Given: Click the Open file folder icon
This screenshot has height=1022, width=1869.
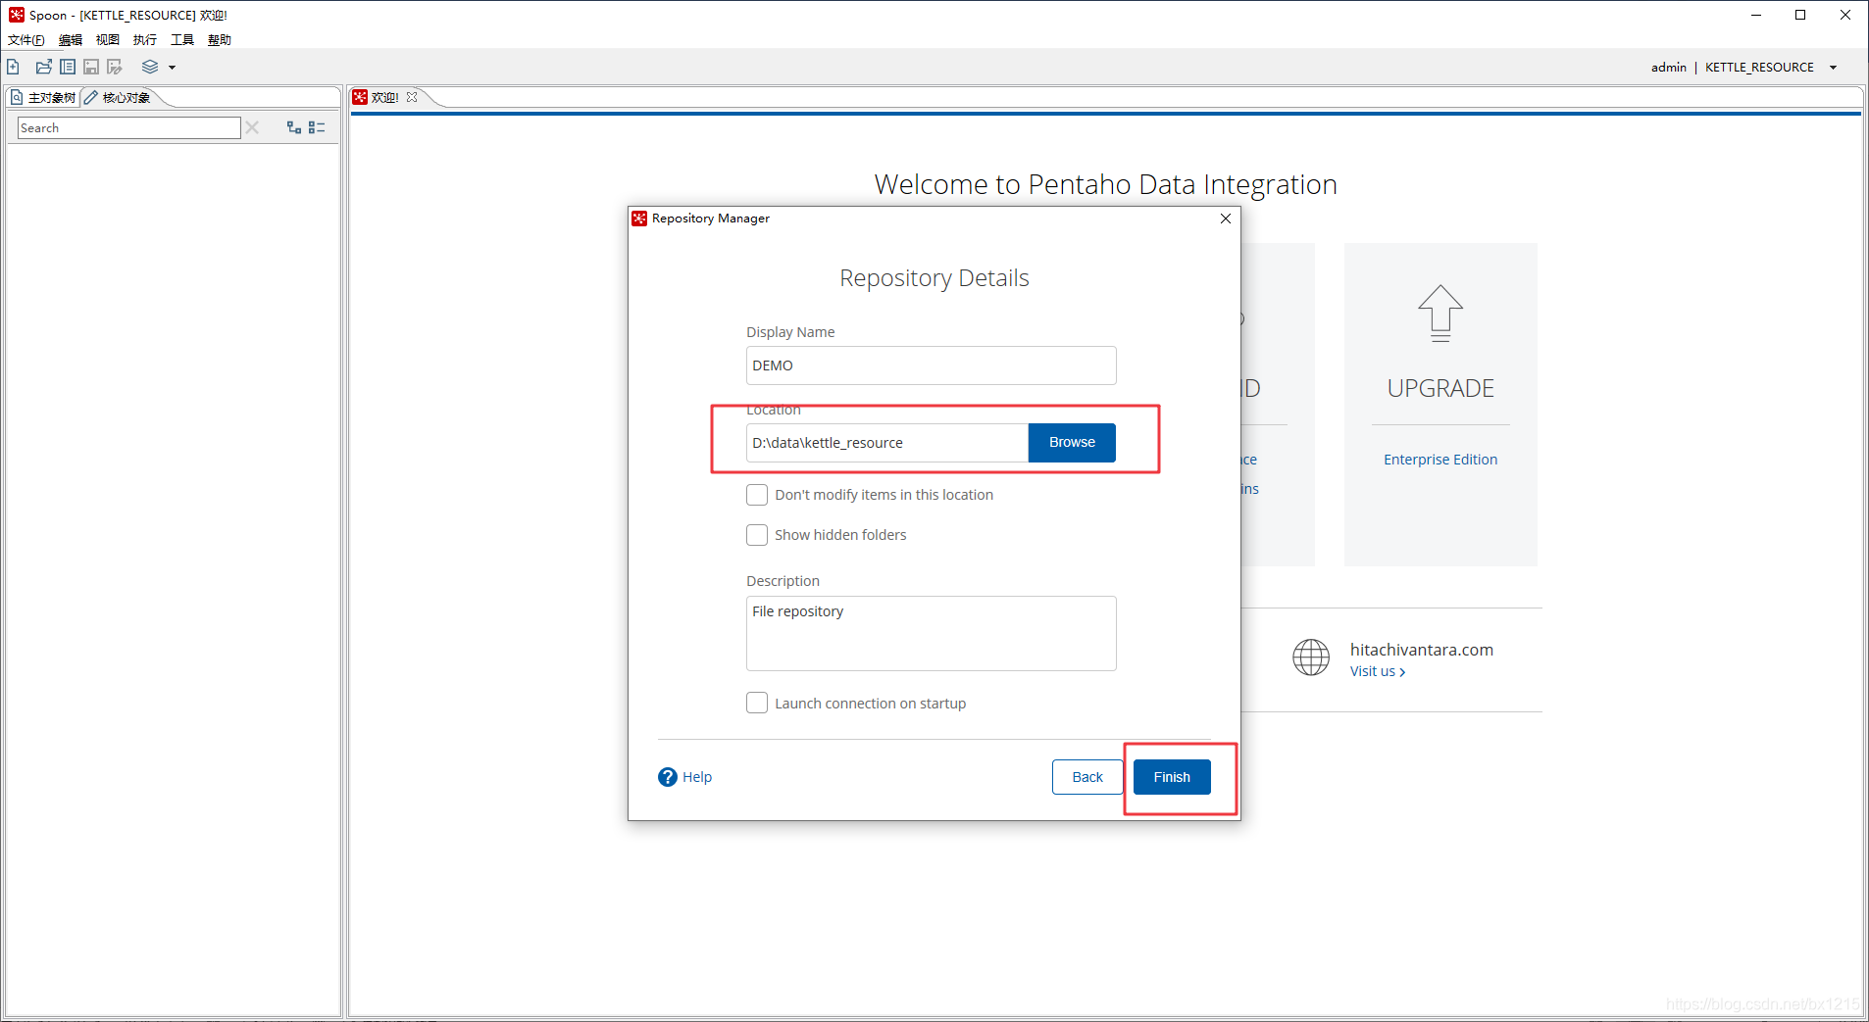Looking at the screenshot, I should coord(44,67).
